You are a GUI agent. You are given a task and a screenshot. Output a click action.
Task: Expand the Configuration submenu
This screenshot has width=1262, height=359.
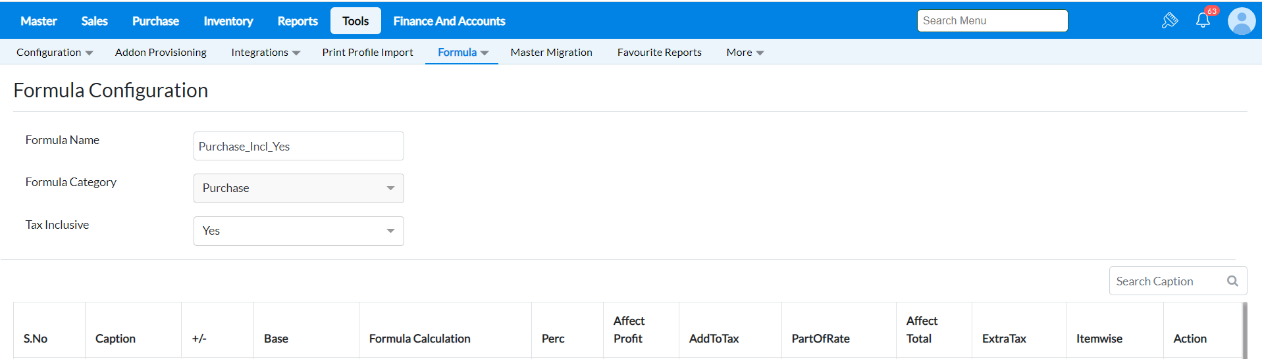(55, 52)
